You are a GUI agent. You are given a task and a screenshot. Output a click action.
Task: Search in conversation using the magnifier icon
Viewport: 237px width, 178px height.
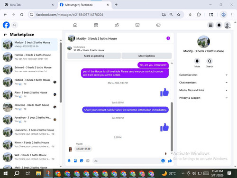[210, 61]
